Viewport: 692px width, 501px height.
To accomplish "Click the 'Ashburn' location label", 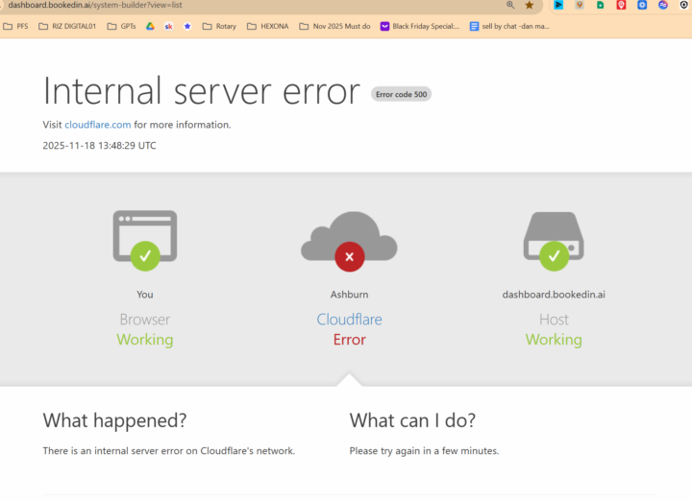I will click(x=350, y=295).
